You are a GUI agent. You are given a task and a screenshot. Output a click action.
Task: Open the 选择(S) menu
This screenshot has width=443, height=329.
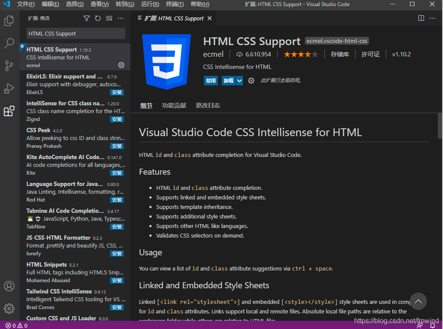point(74,4)
